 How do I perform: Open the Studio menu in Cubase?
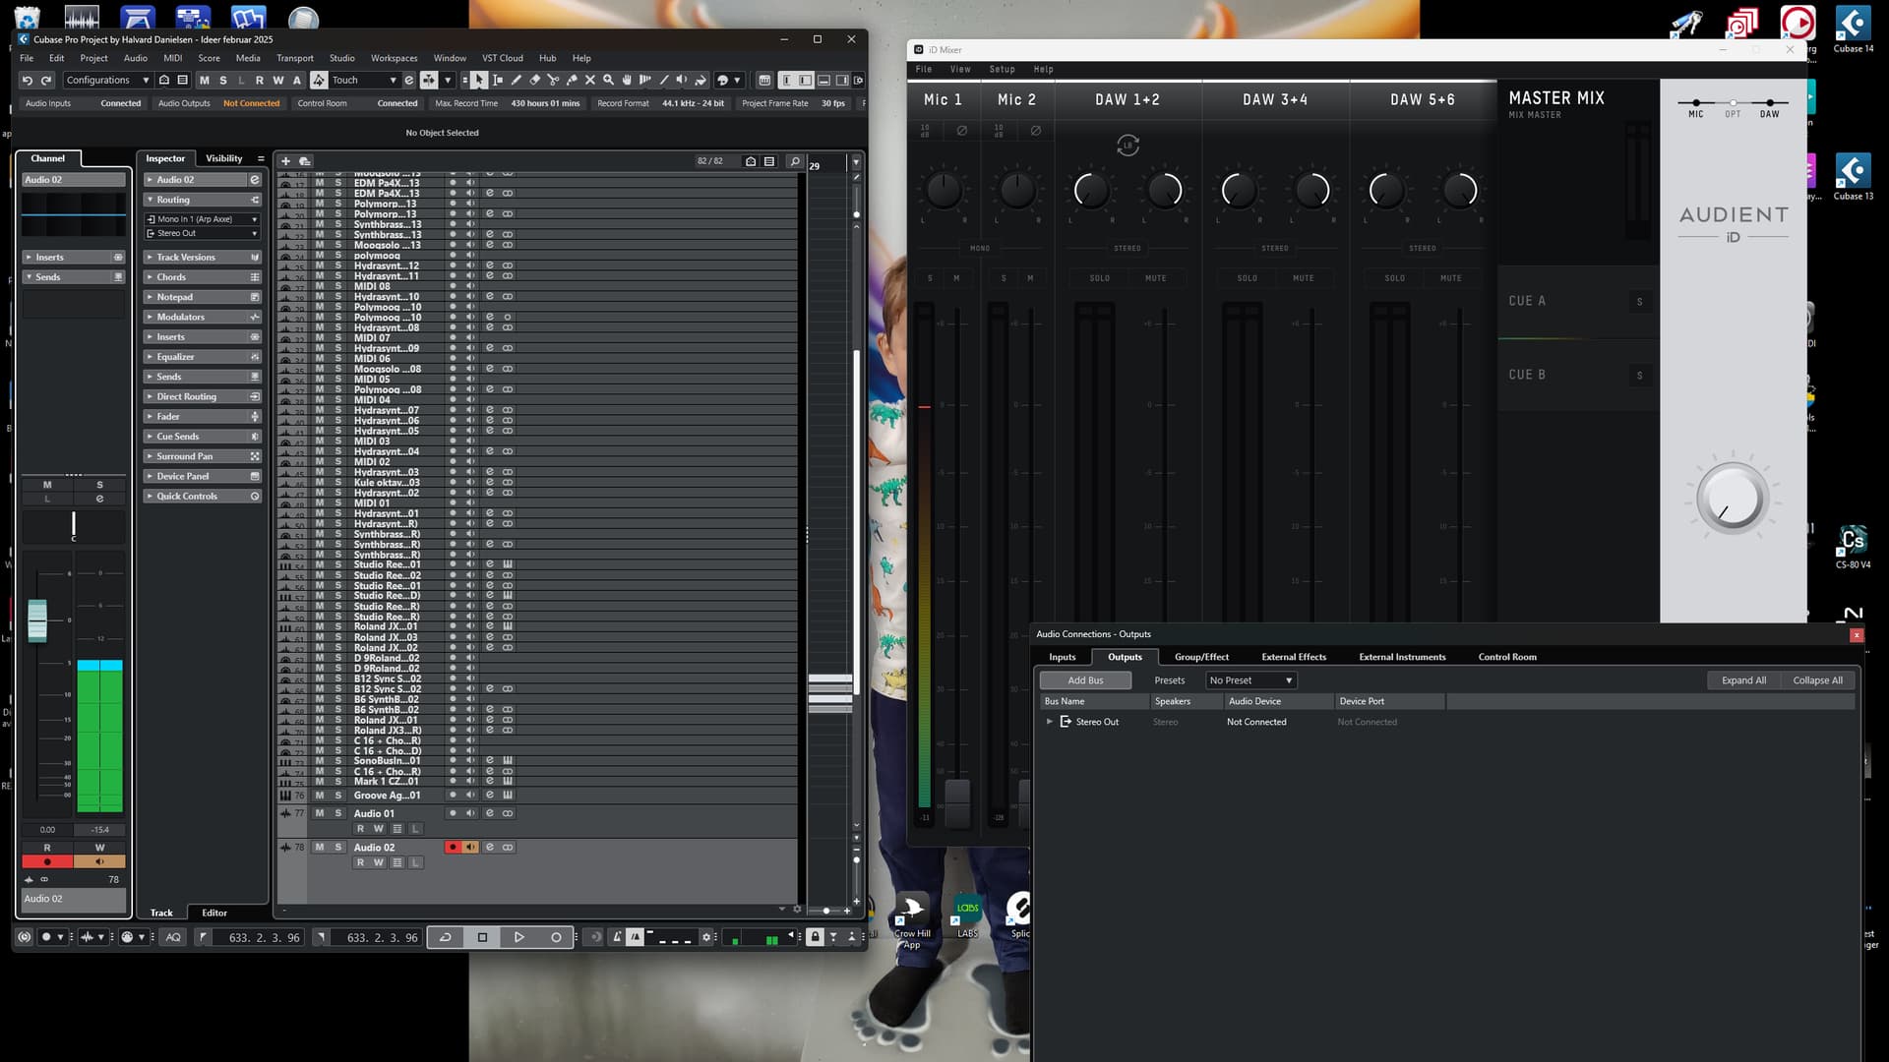point(341,58)
